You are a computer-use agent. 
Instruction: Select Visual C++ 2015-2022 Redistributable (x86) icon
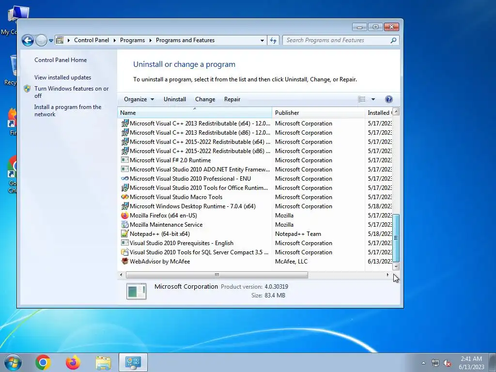(125, 151)
